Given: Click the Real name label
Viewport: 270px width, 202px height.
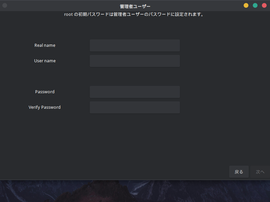Looking at the screenshot, I should coord(45,45).
